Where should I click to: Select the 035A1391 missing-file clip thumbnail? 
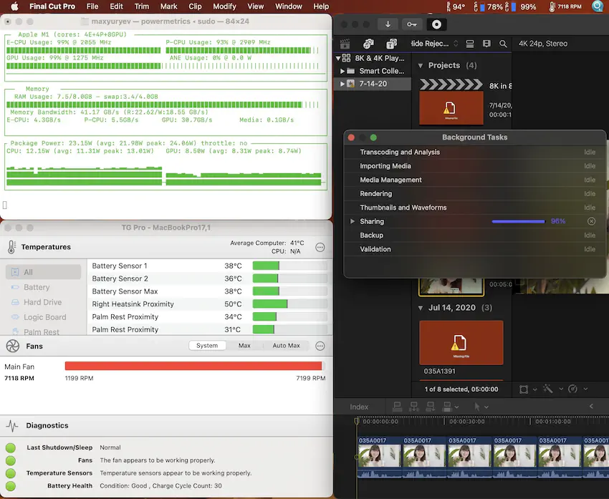click(461, 343)
